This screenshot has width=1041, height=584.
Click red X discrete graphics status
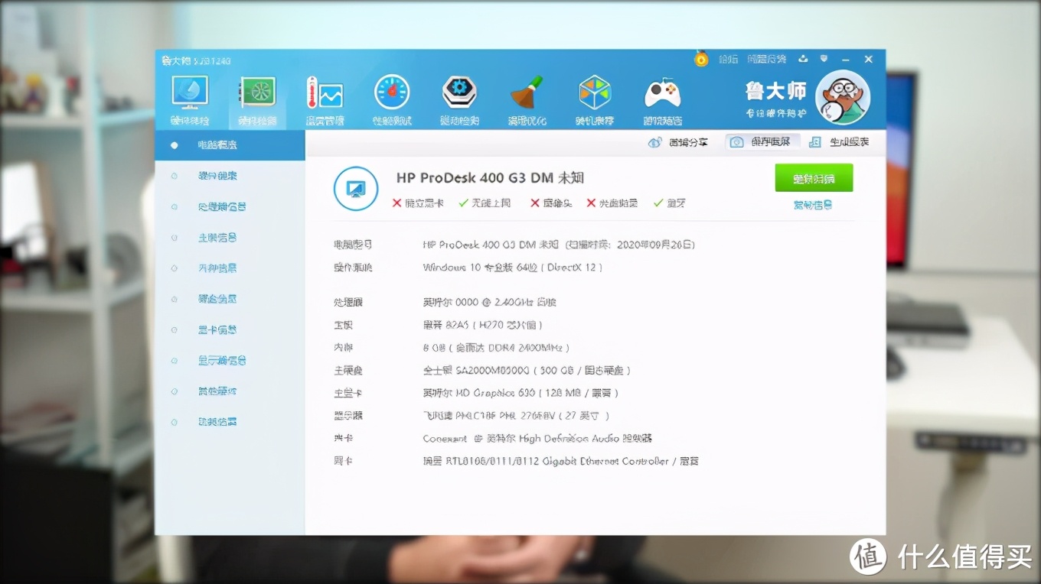click(x=418, y=203)
